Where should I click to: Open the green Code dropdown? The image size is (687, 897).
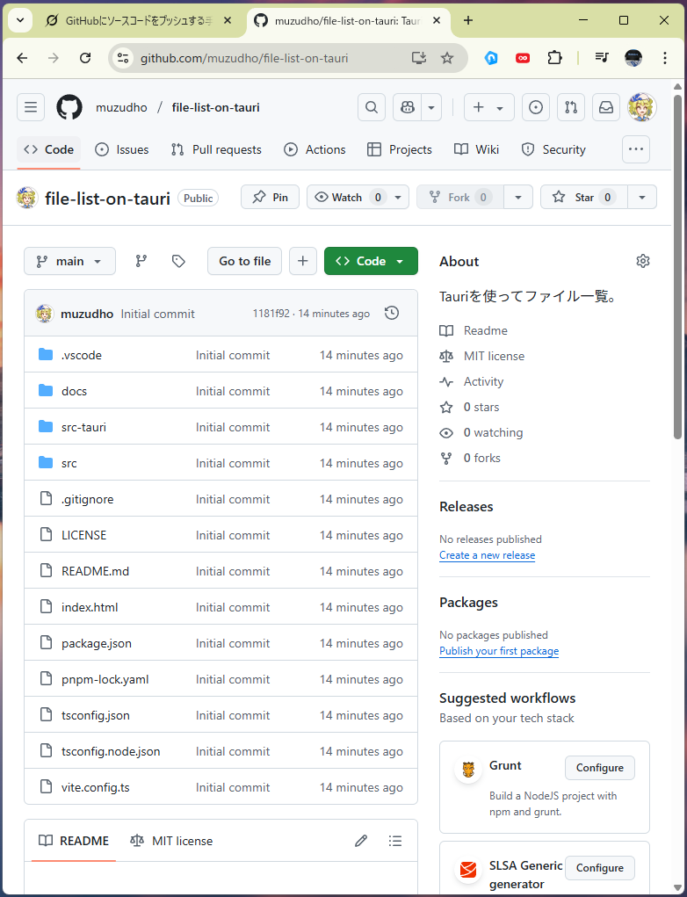[x=371, y=261]
